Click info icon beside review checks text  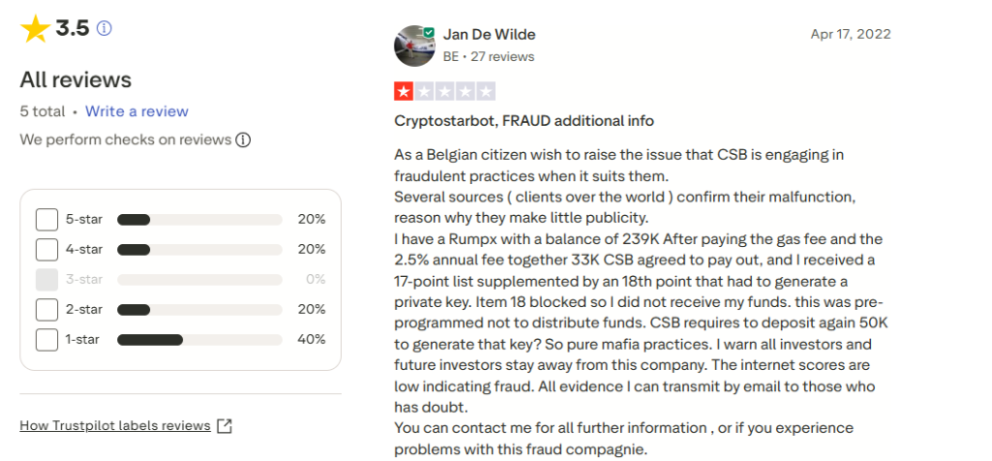click(x=243, y=139)
